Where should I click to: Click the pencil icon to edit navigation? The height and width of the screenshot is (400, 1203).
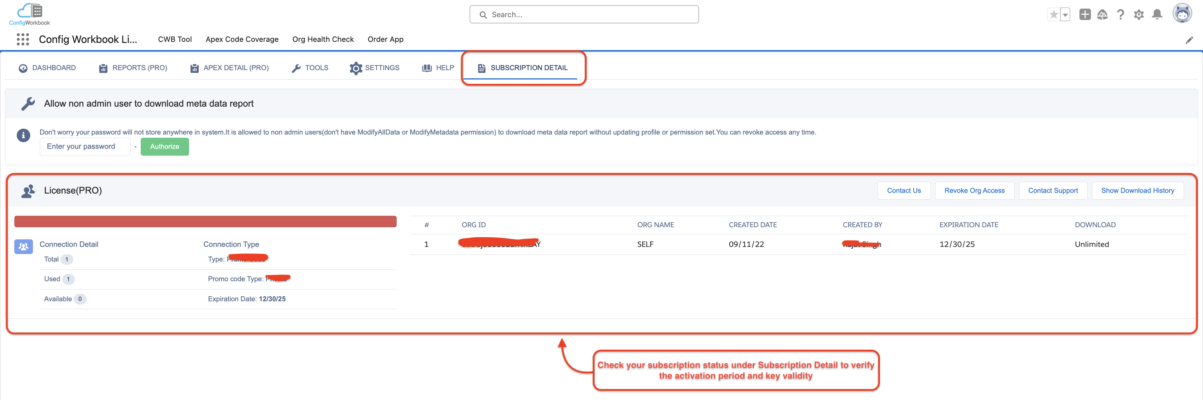pos(1189,40)
